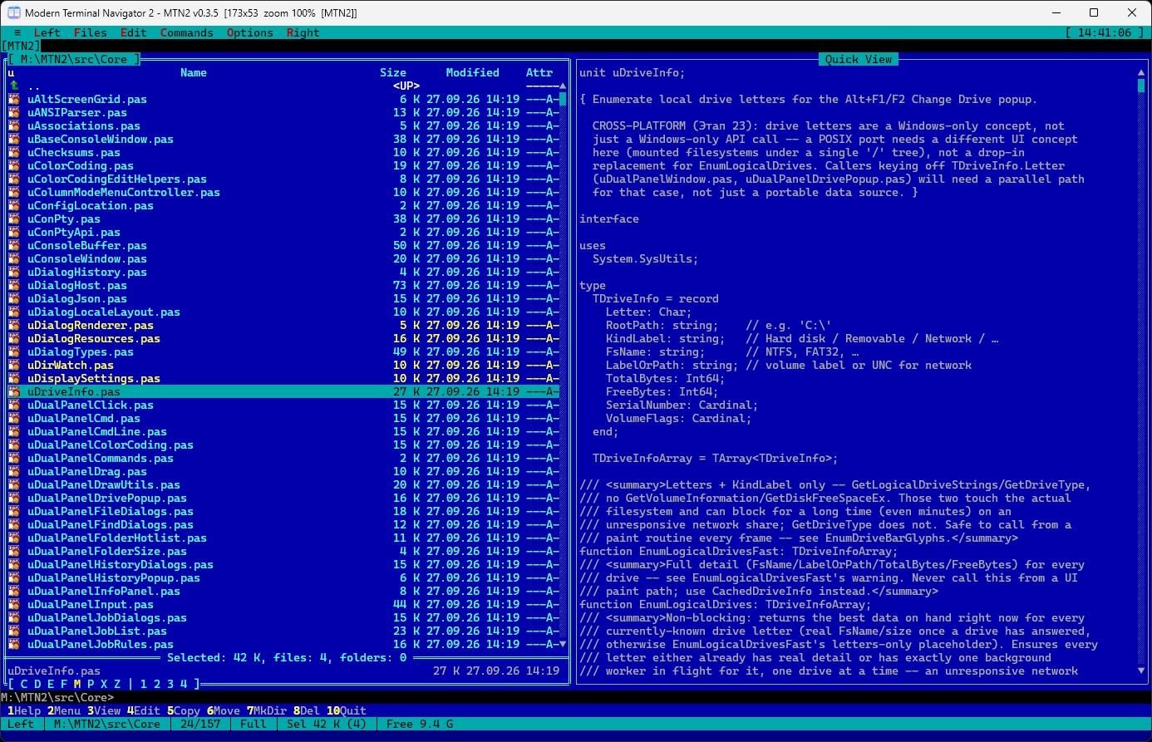
Task: Sort file list by Modified column header
Action: [473, 72]
